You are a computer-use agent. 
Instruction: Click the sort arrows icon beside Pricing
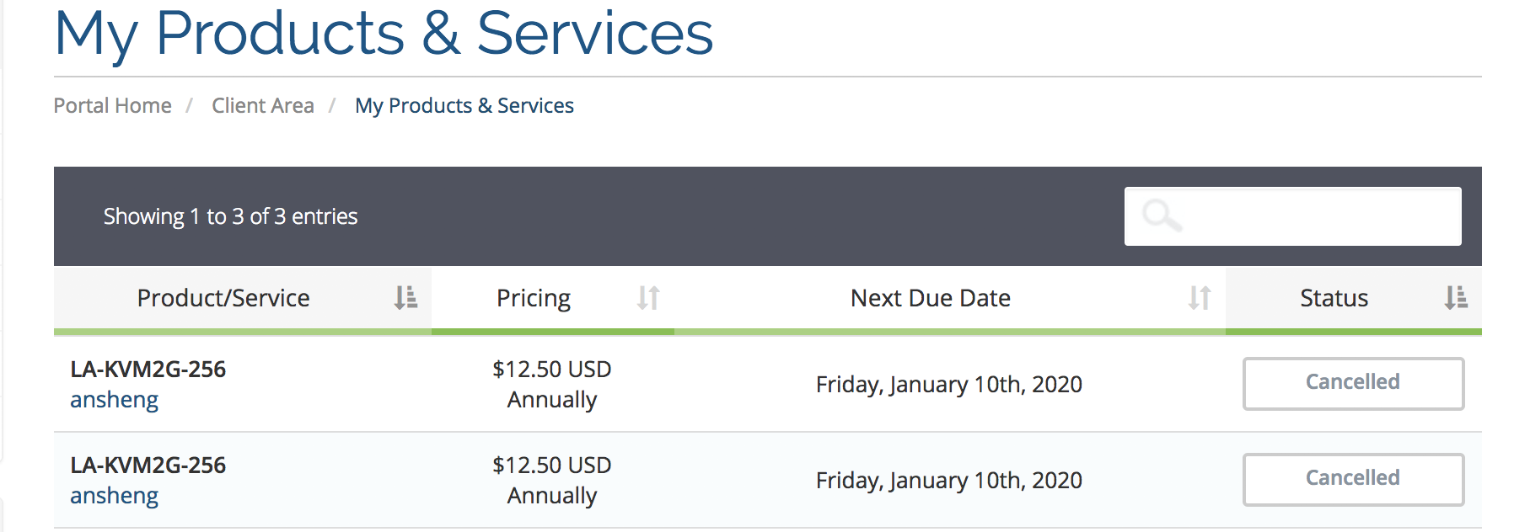tap(648, 297)
